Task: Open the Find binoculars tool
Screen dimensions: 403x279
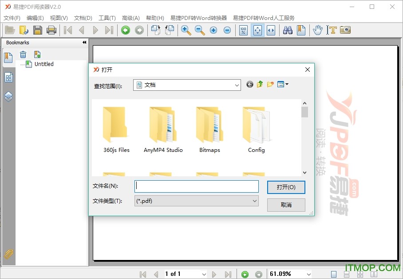Action: click(x=287, y=30)
